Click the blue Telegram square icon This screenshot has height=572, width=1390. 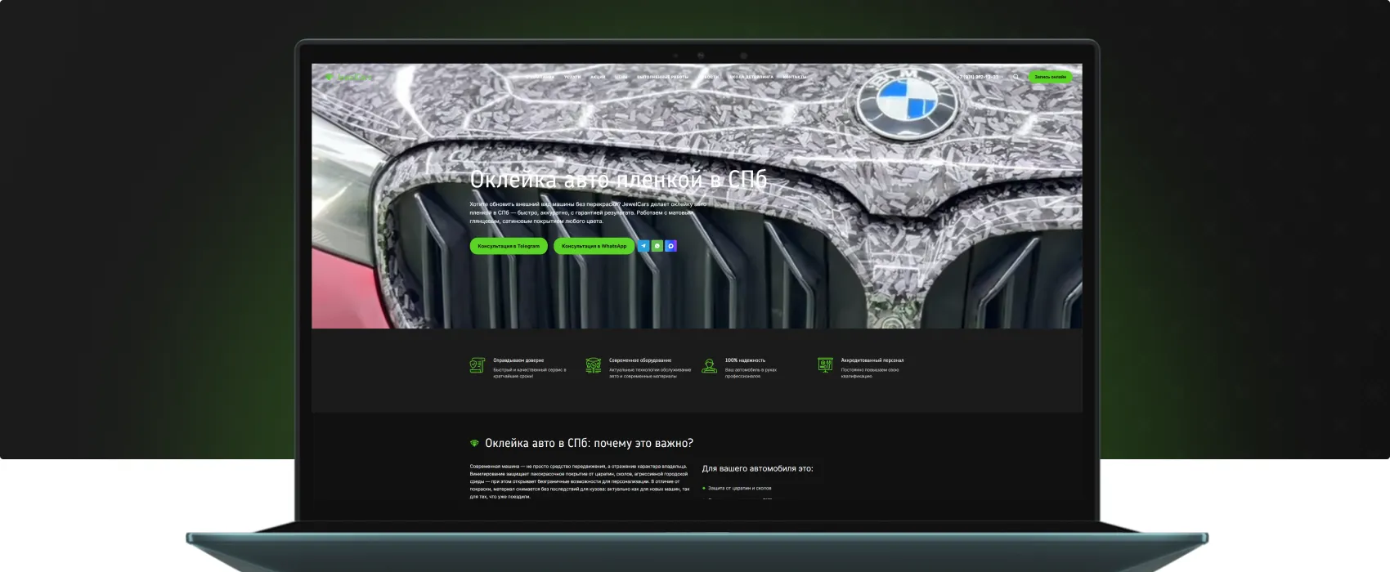[x=643, y=246]
